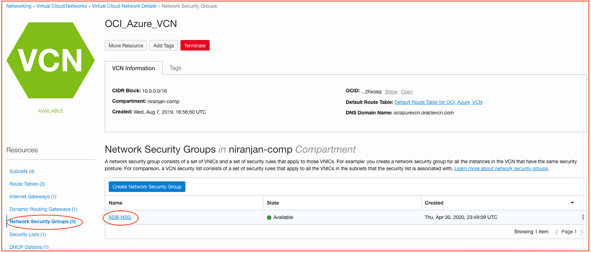
Task: Go to Virtual Cloud Networks breadcrumb
Action: [62, 6]
